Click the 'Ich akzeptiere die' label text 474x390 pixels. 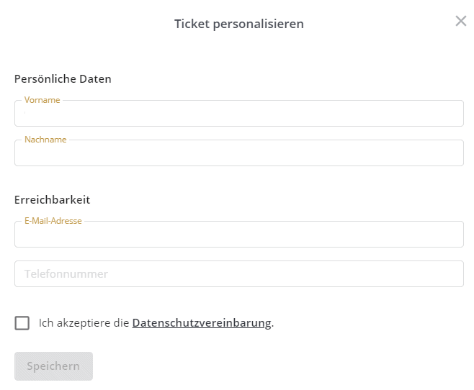click(x=84, y=323)
